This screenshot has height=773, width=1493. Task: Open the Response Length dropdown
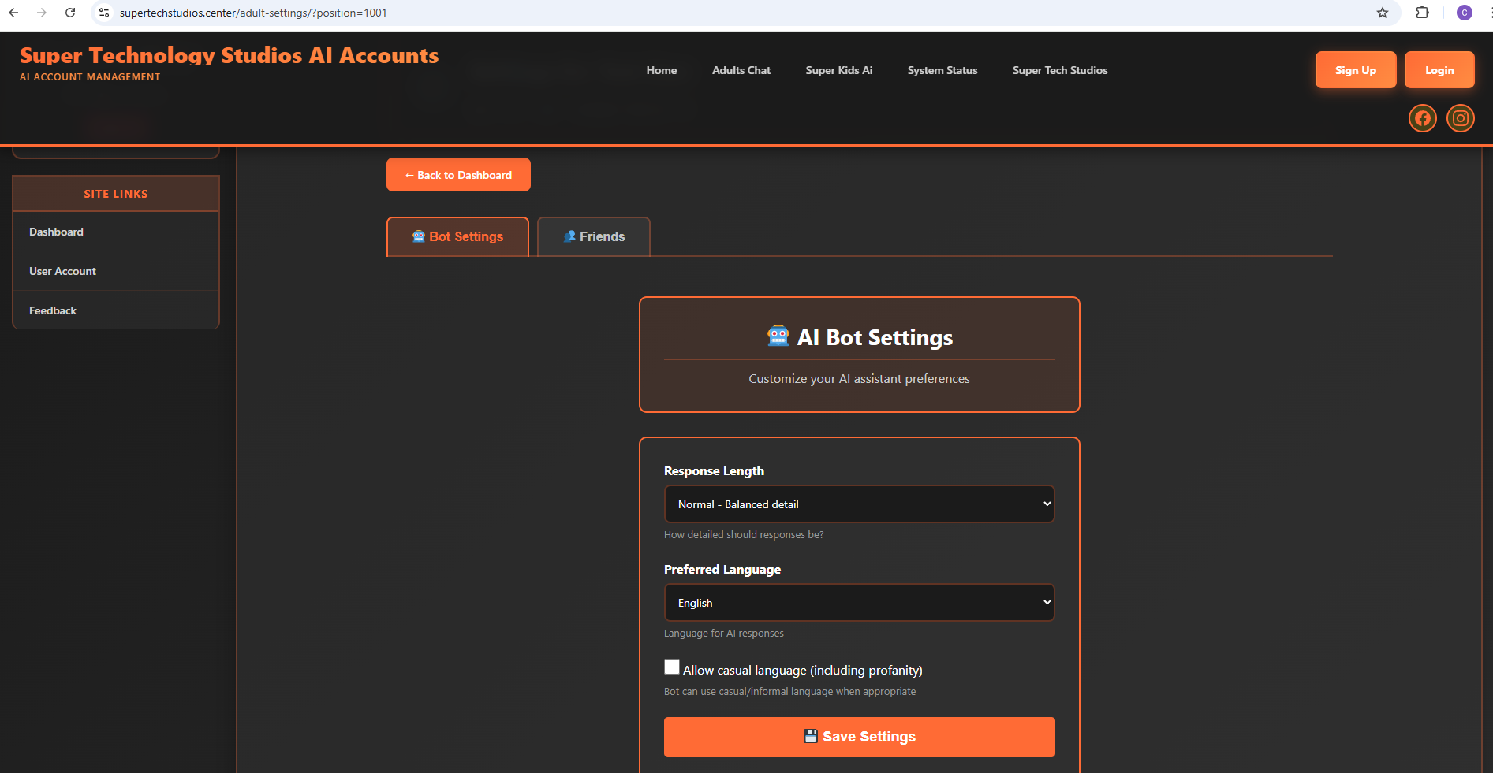click(859, 504)
